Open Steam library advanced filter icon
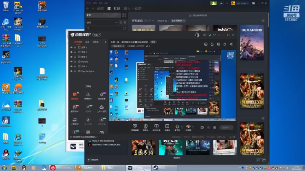The width and height of the screenshot is (305, 171). point(124,28)
